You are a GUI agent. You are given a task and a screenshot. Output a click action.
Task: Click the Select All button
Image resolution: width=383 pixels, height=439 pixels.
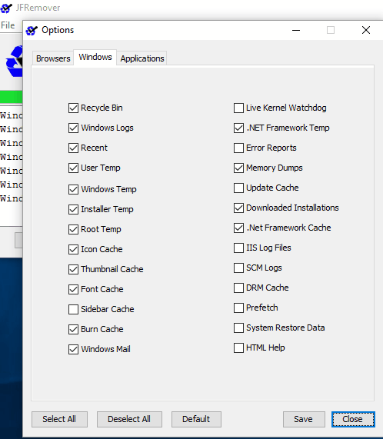[x=59, y=419]
